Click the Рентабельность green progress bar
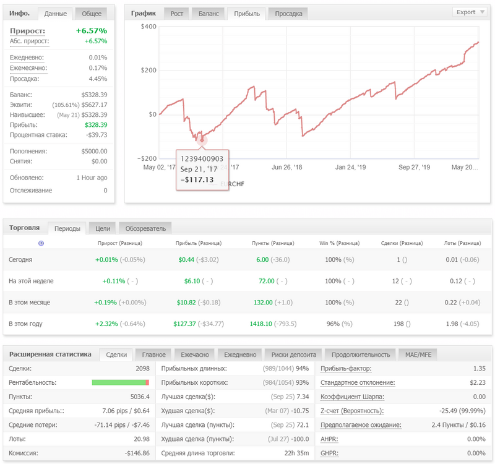The image size is (495, 464). click(120, 382)
